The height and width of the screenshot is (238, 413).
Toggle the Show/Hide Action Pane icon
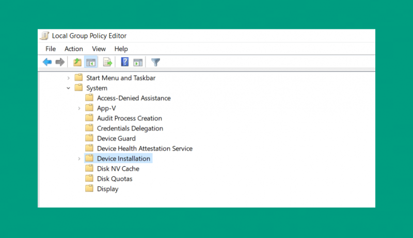click(x=138, y=62)
